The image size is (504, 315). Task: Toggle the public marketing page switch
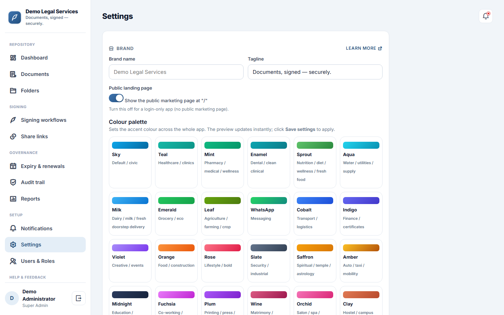[116, 98]
